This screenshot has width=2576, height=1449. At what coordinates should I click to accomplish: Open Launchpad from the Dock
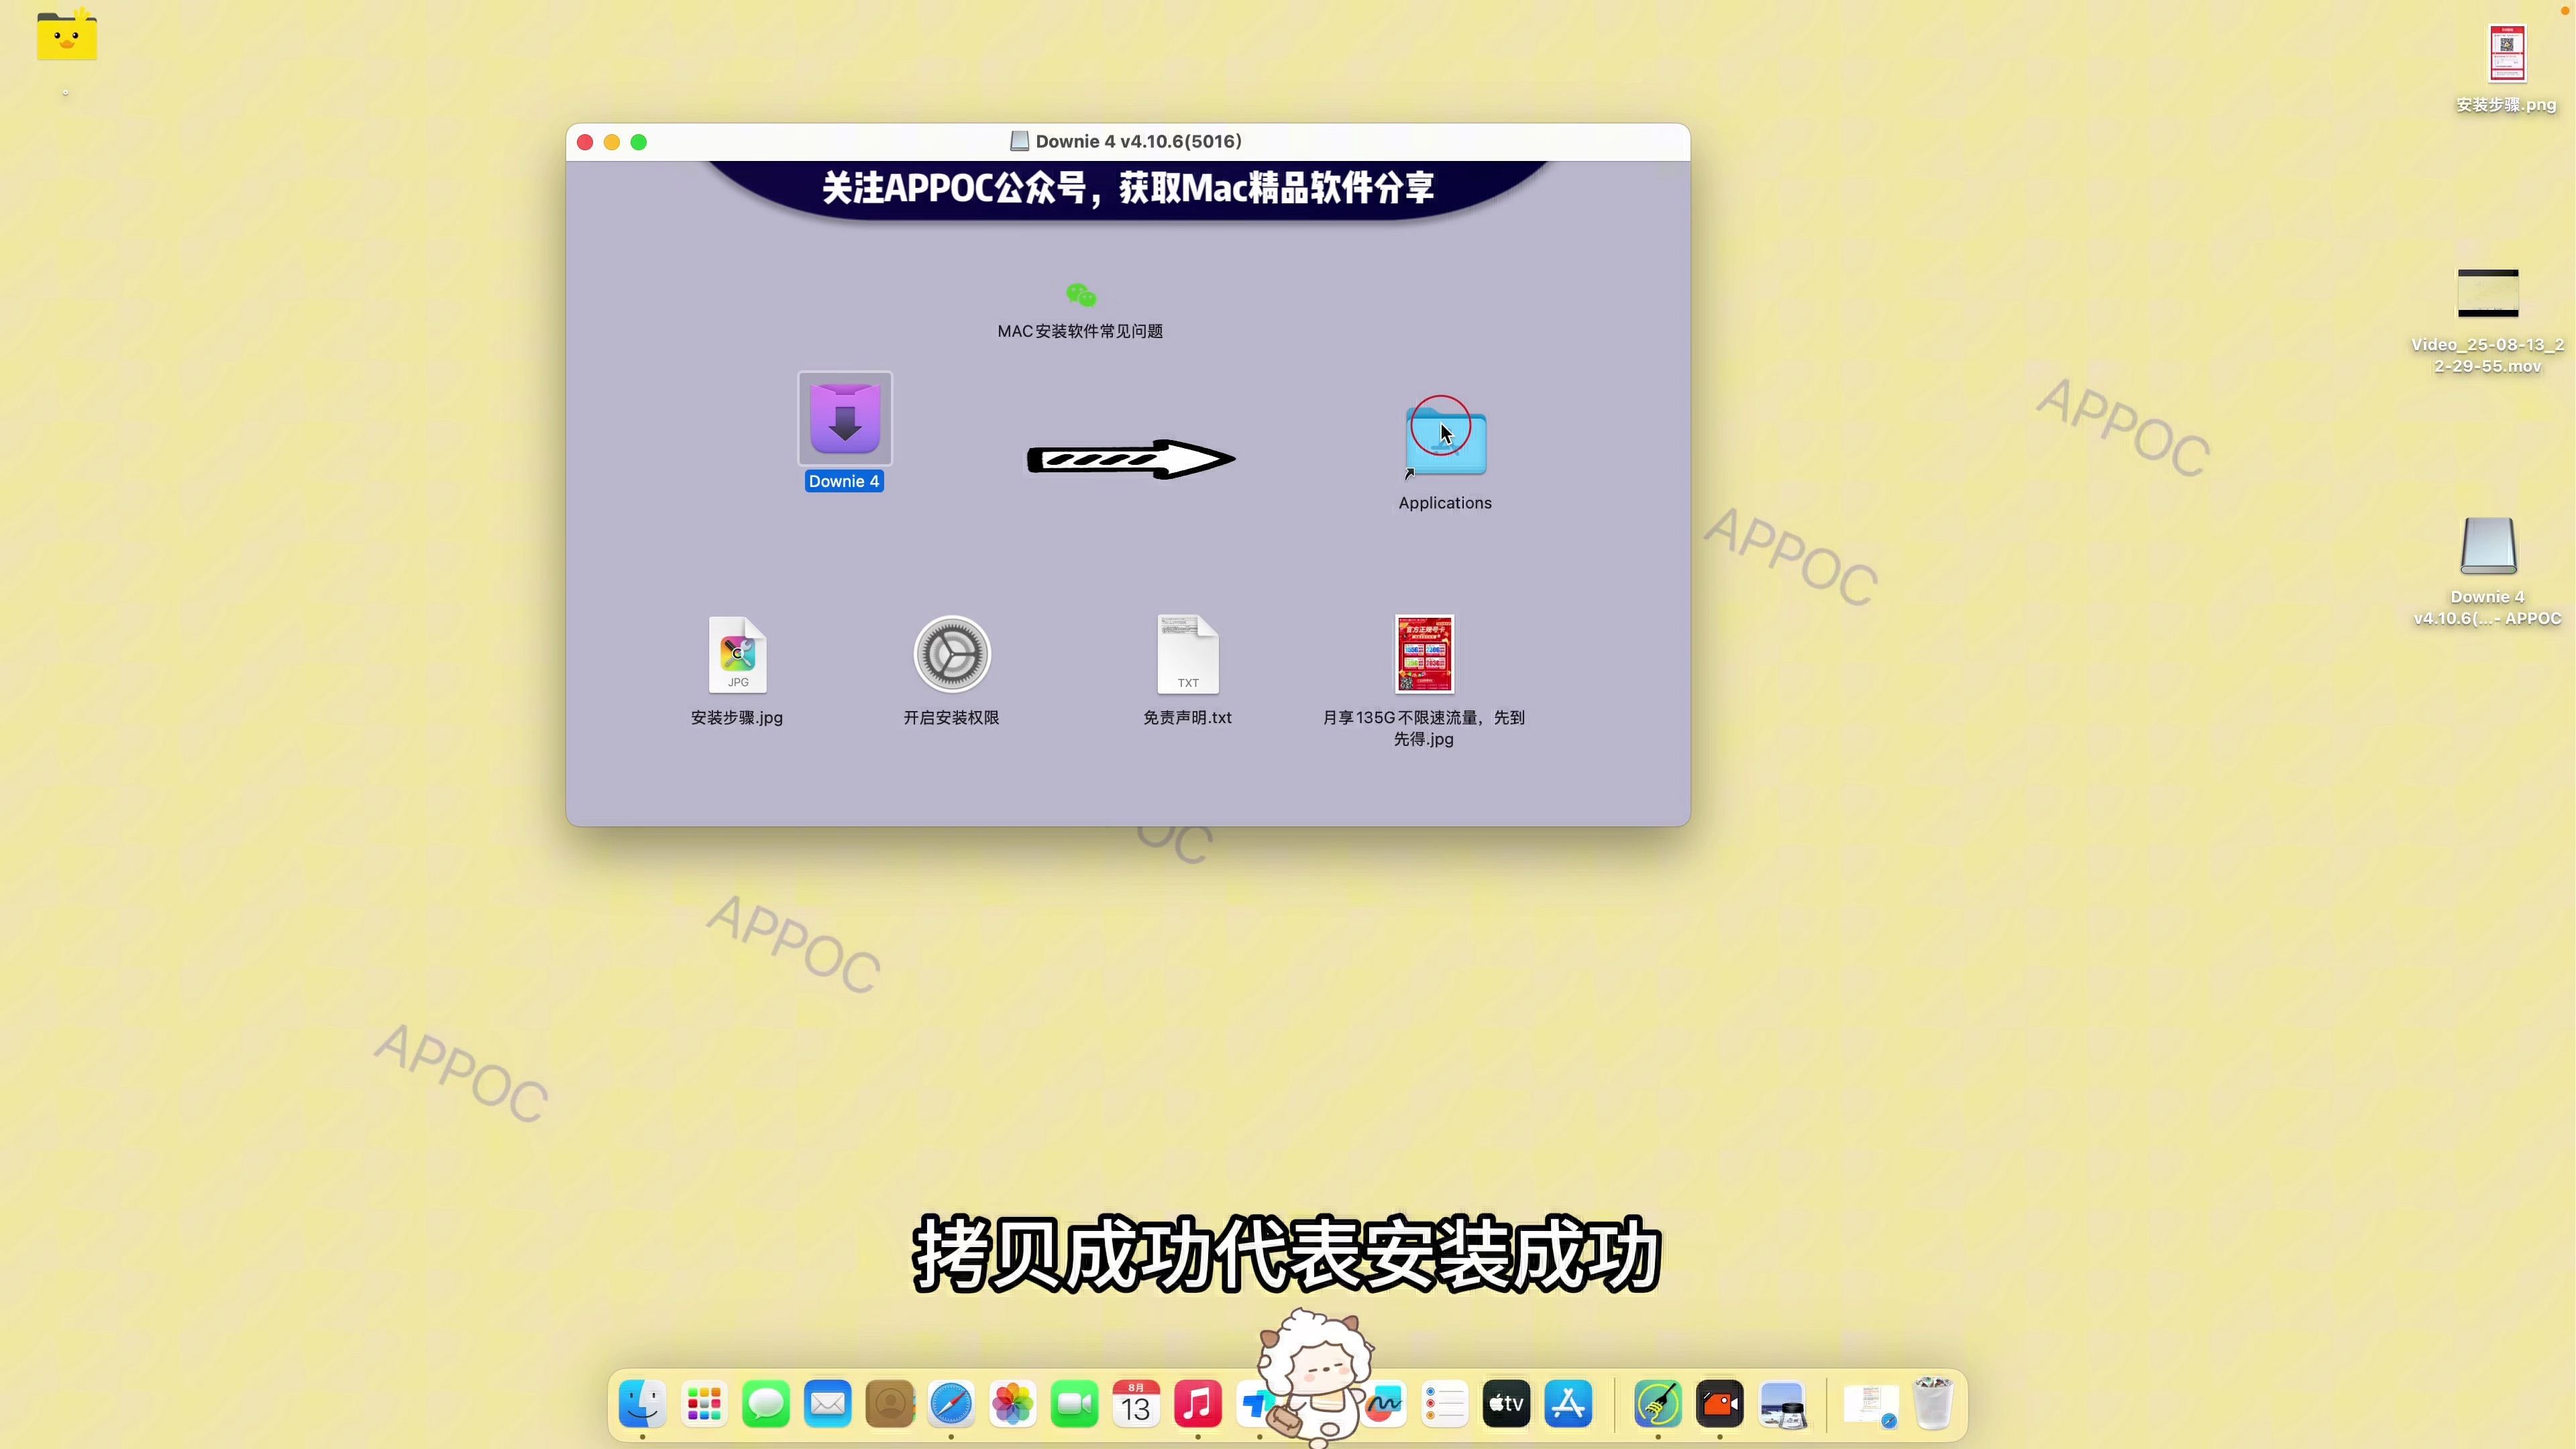click(x=704, y=1404)
